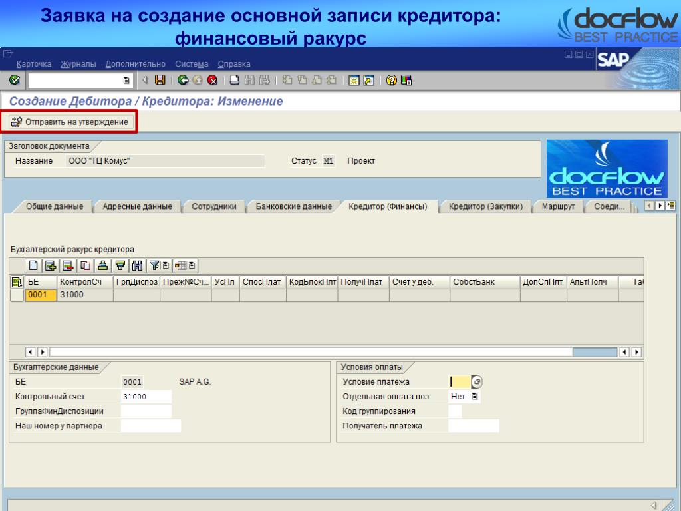681x511 pixels.
Task: Open Help via yellow question mark icon
Action: (391, 80)
